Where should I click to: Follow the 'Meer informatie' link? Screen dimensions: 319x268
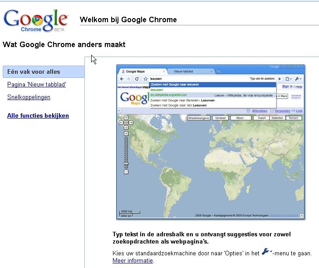pyautogui.click(x=133, y=260)
